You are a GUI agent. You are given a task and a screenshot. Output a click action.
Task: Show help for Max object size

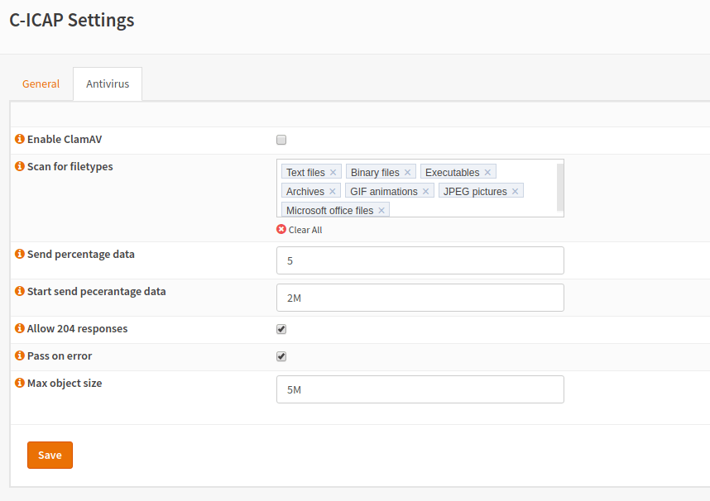click(20, 383)
